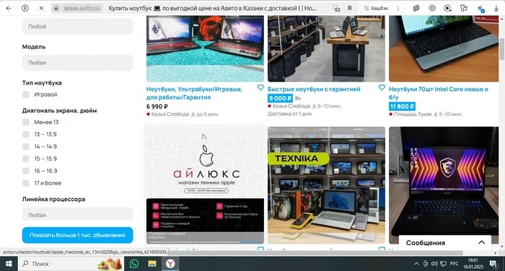Switch the РУС keyboard language indicator

pos(454,264)
